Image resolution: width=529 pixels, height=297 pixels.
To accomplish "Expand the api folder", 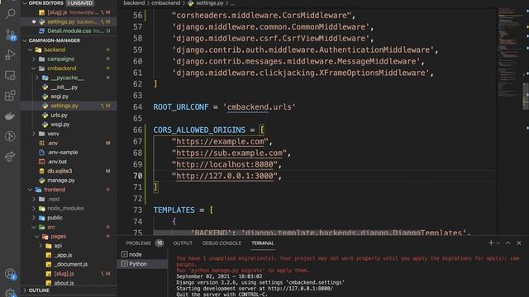I will point(41,246).
